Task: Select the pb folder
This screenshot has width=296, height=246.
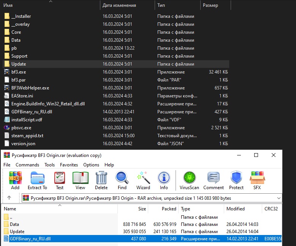Action: 14,48
